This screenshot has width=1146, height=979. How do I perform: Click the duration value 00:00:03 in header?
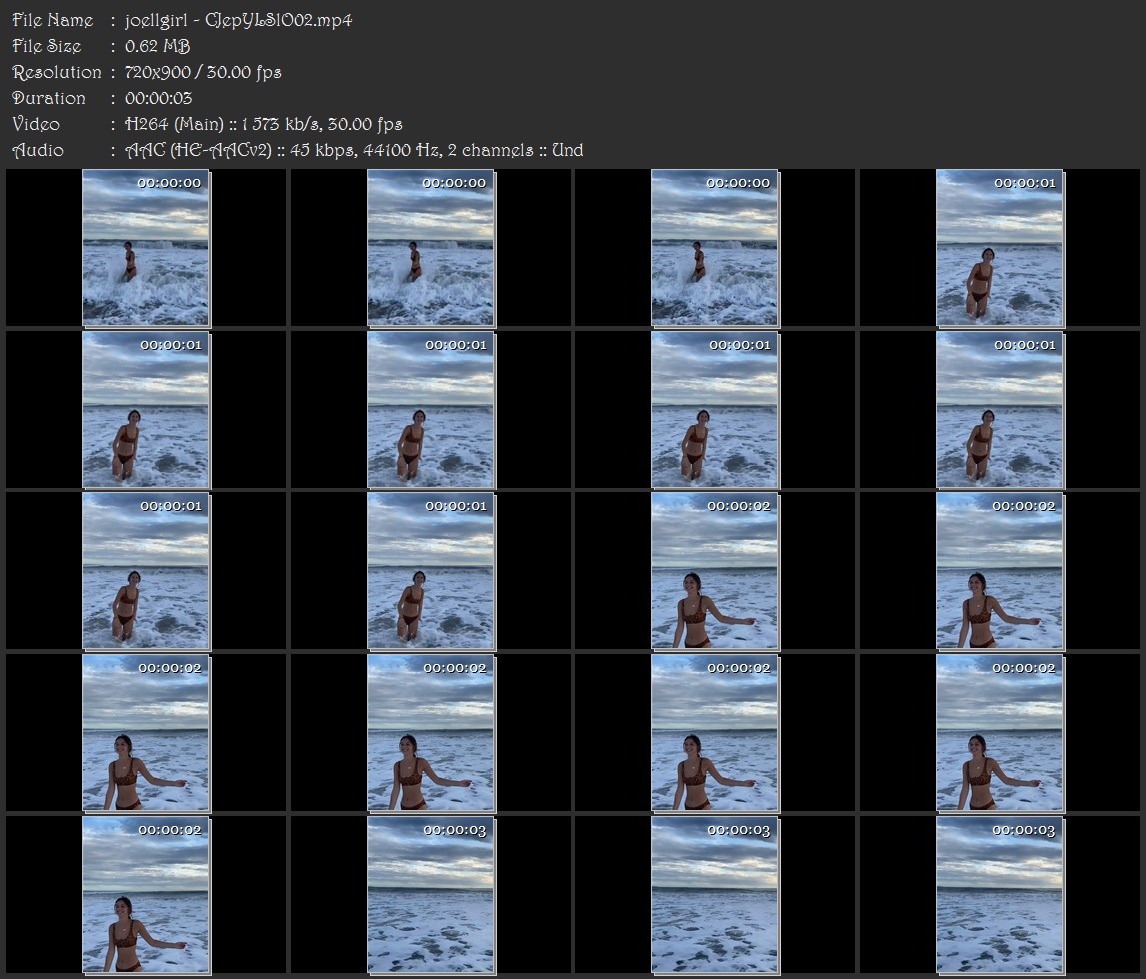159,98
